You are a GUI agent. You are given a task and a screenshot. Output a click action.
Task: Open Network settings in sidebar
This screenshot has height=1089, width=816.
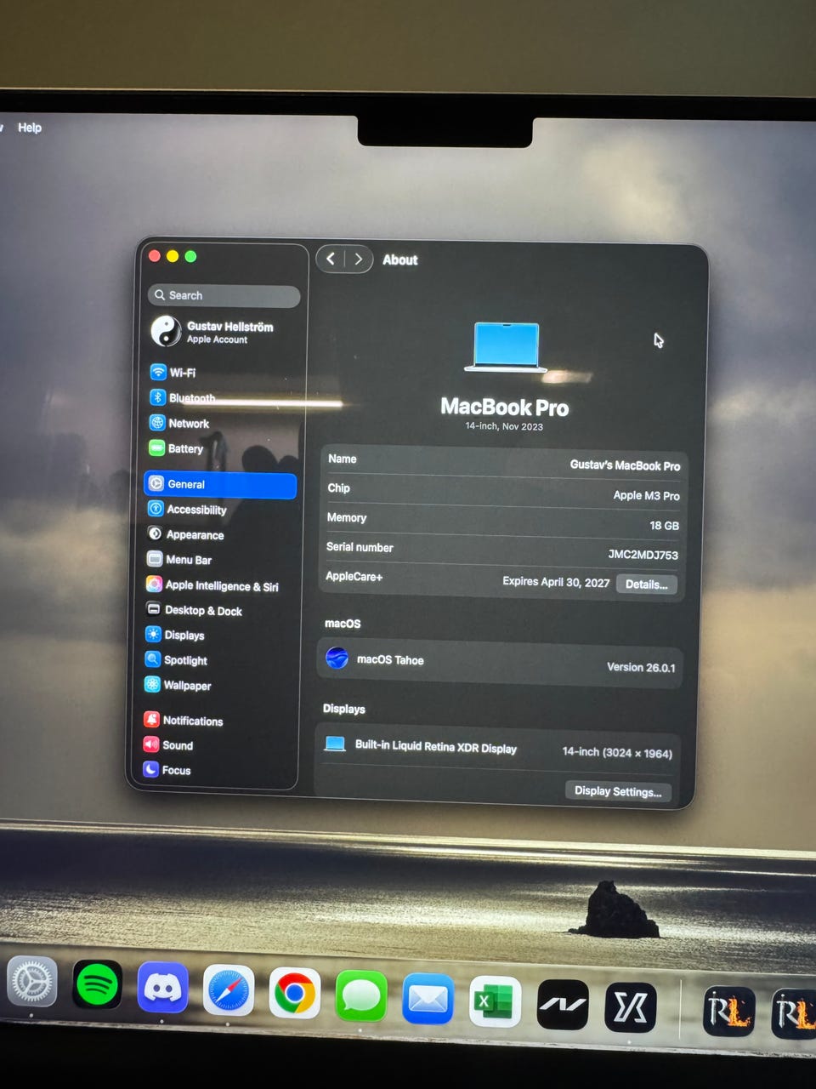tap(178, 423)
